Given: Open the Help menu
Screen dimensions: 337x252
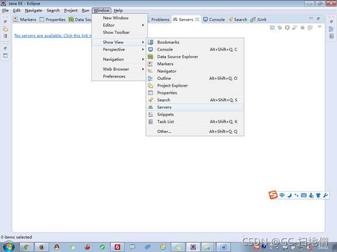Looking at the screenshot, I should [x=118, y=10].
